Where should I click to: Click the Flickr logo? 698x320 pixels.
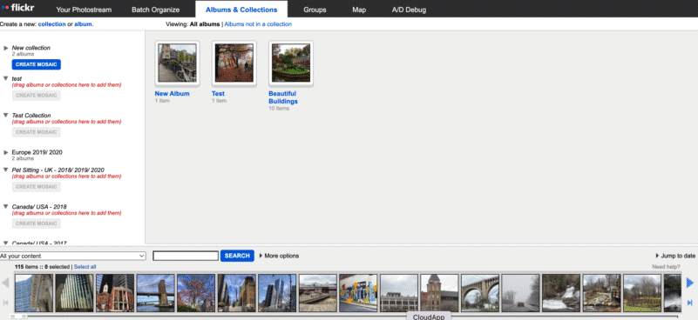pos(17,8)
